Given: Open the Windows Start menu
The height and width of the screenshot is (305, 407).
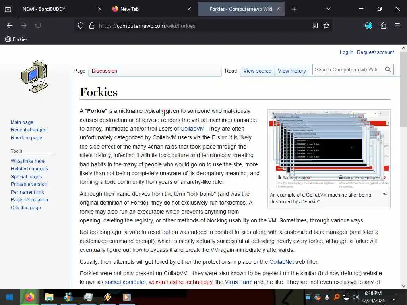Looking at the screenshot, I should (x=10, y=297).
